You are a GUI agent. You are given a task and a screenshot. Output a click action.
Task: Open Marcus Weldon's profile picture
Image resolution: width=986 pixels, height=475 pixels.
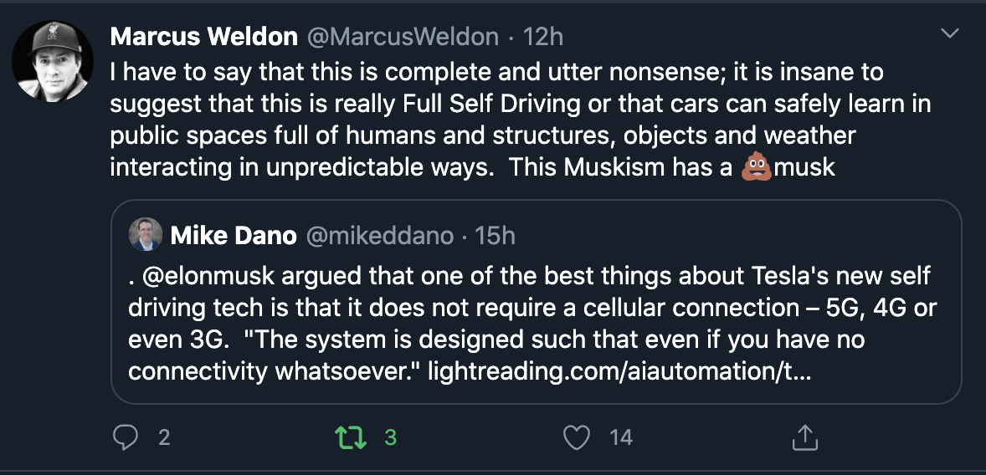pos(53,61)
